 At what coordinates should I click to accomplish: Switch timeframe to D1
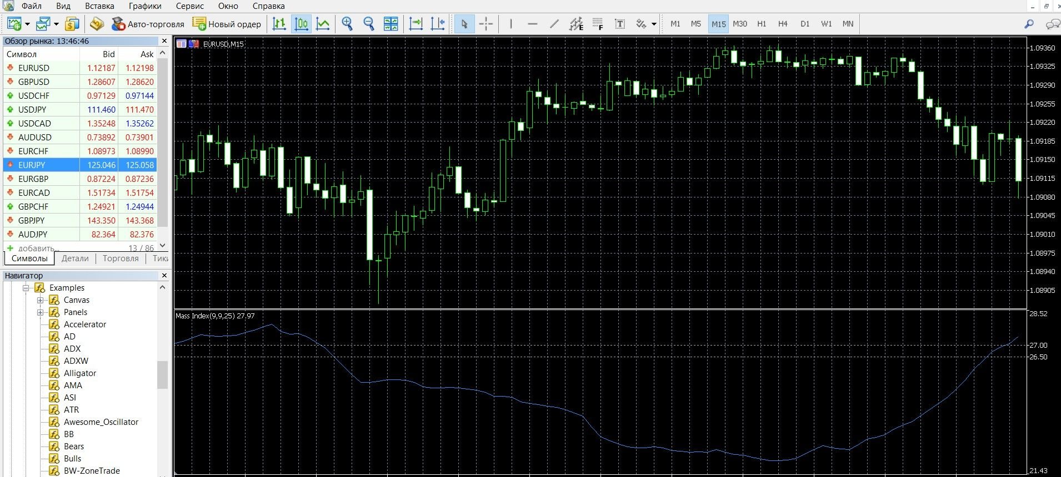click(805, 24)
